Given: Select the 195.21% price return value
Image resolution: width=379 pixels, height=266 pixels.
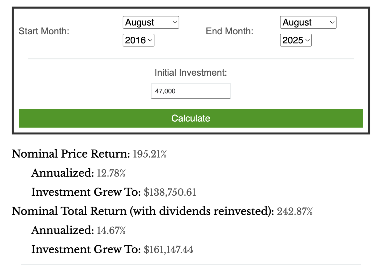Looking at the screenshot, I should coord(150,154).
